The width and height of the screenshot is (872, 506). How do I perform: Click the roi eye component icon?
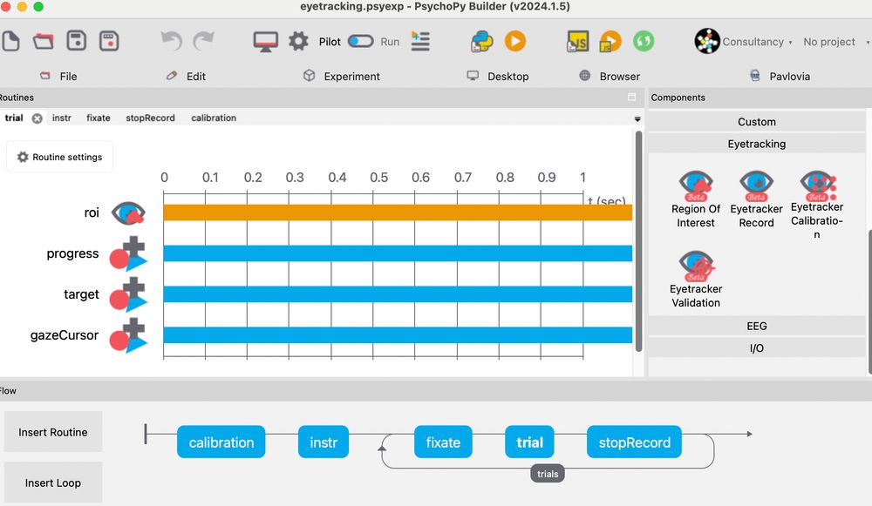tap(128, 213)
